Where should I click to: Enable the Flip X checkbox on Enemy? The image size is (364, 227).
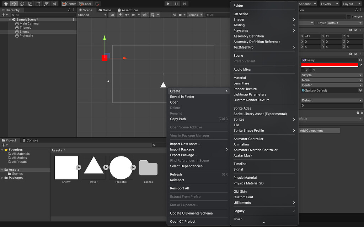[x=303, y=70]
